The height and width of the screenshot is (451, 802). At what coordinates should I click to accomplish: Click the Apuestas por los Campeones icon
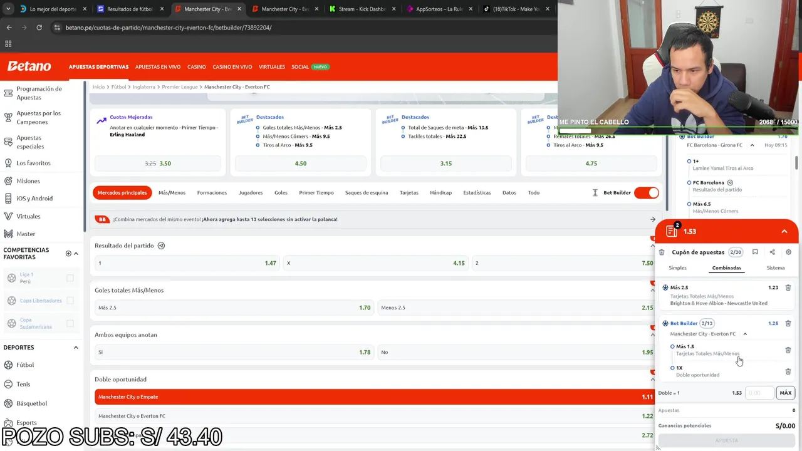(x=8, y=117)
